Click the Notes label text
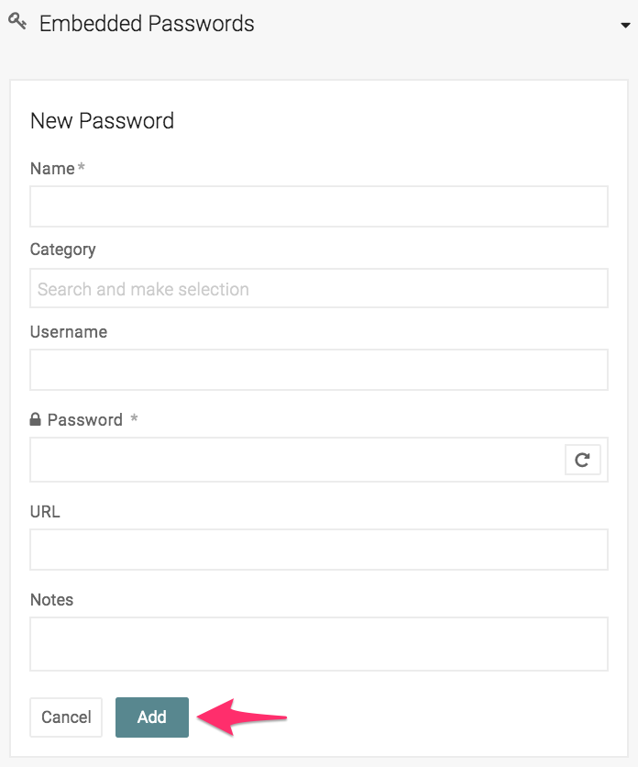Image resolution: width=638 pixels, height=767 pixels. click(x=51, y=600)
